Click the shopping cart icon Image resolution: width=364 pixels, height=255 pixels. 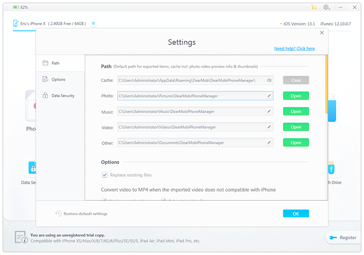314,7
